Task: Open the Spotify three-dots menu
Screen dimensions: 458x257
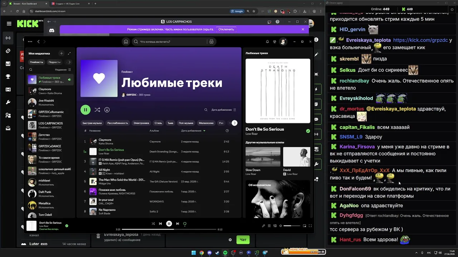Action: point(30,42)
